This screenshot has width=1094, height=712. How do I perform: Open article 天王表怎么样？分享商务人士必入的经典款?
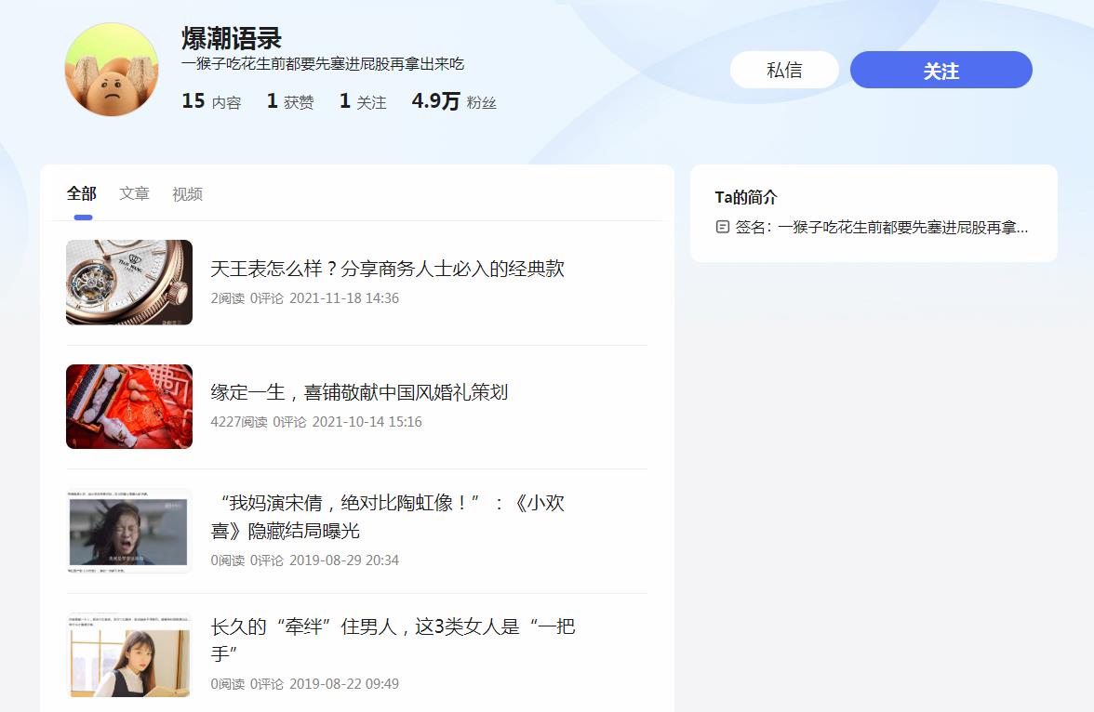pos(387,269)
